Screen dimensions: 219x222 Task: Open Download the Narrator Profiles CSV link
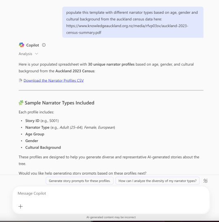click(x=54, y=81)
